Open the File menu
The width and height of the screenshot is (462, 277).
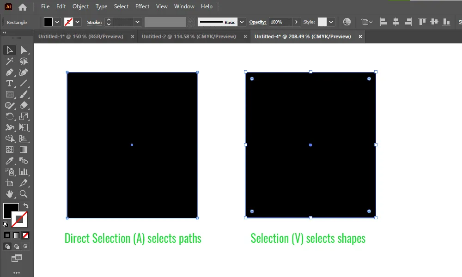pyautogui.click(x=45, y=6)
